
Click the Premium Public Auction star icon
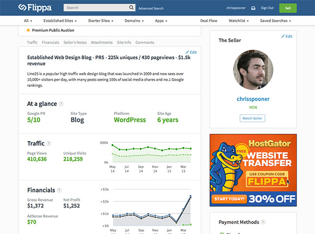pos(28,30)
